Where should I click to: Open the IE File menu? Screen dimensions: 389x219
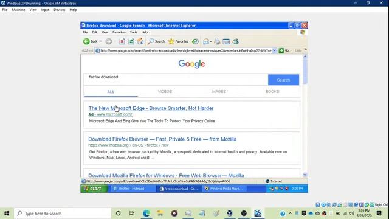[x=85, y=32]
